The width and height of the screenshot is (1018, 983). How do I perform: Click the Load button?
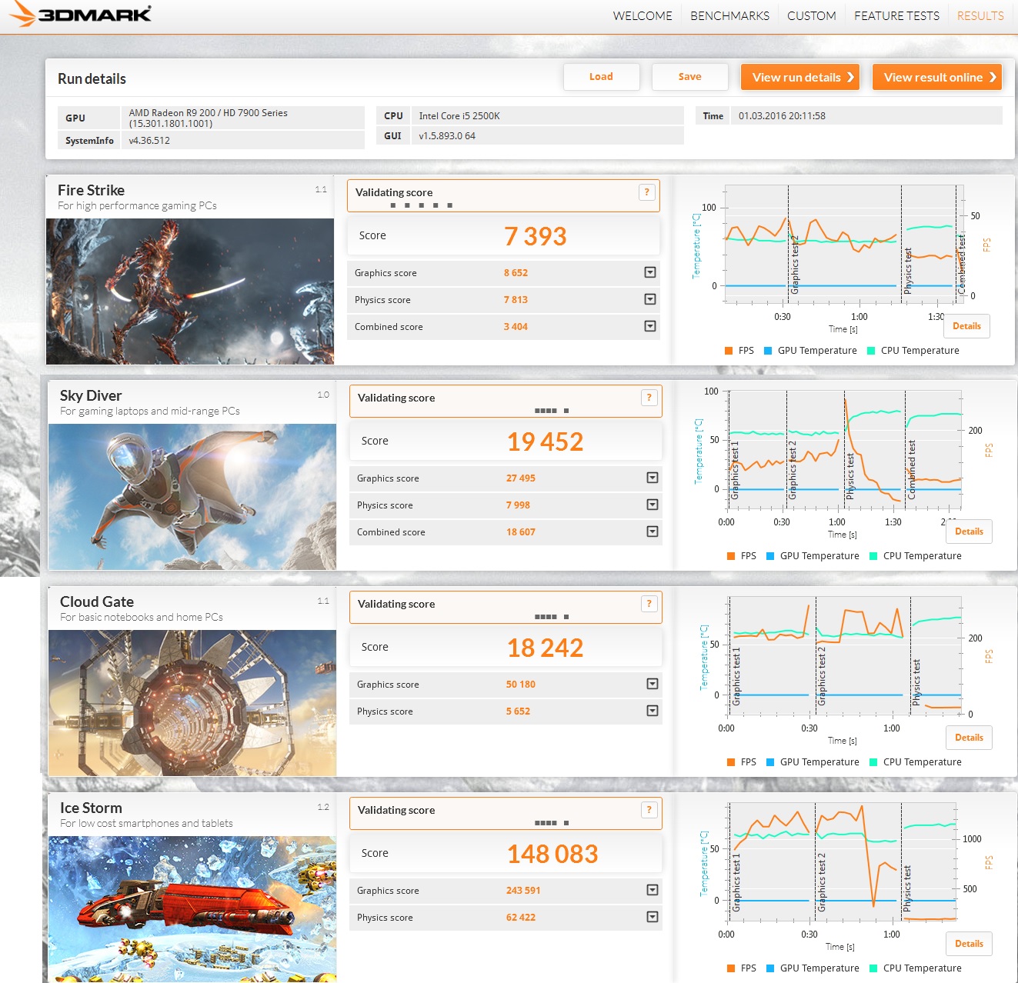tap(602, 77)
